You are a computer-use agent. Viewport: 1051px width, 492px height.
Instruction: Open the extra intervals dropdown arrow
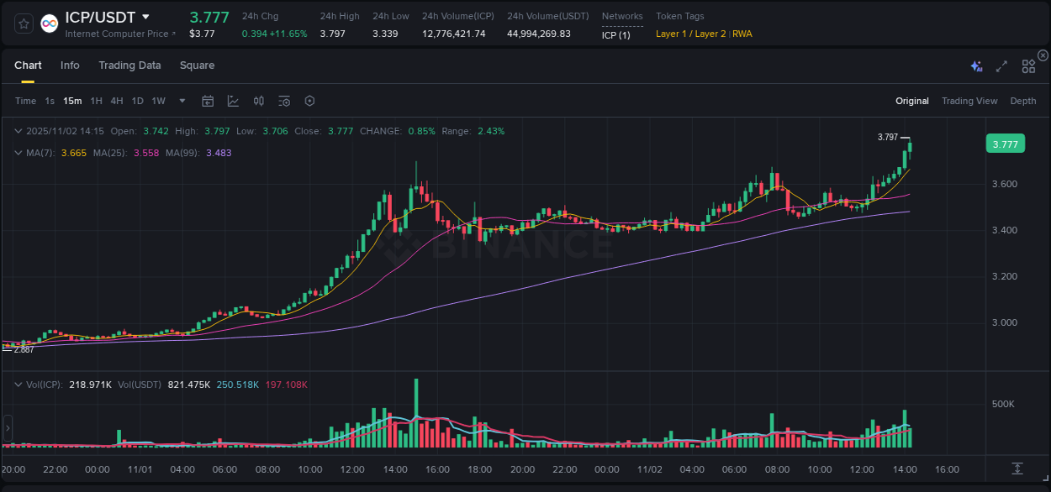click(181, 101)
